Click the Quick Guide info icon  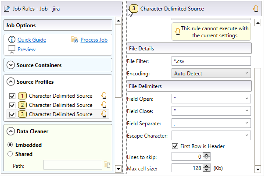[x=12, y=40]
